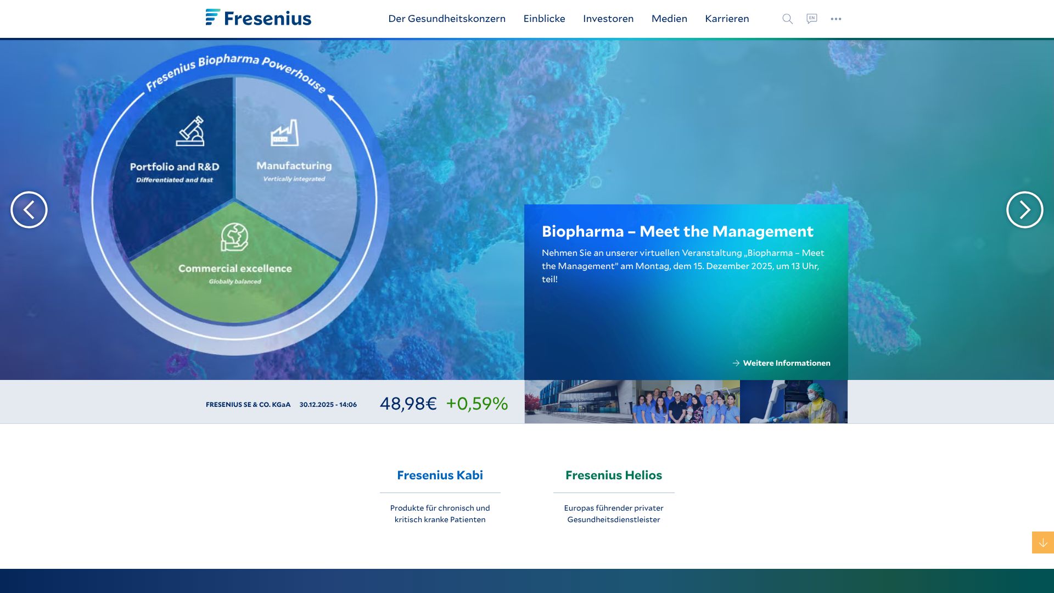Open Der Gesundheitskonzern menu

(x=446, y=19)
